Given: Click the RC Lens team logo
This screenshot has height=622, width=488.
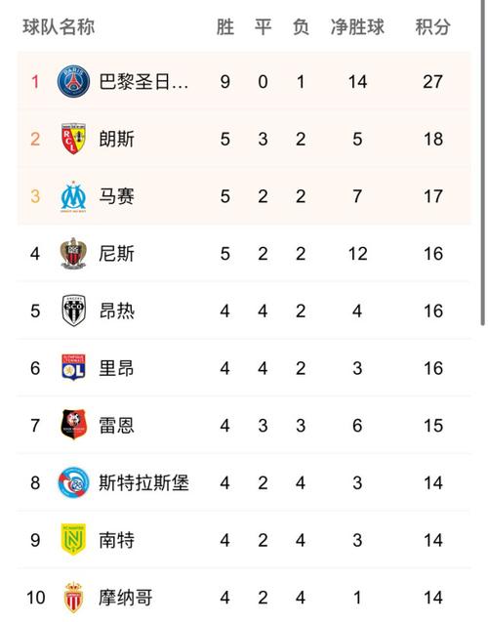Looking at the screenshot, I should click(73, 139).
